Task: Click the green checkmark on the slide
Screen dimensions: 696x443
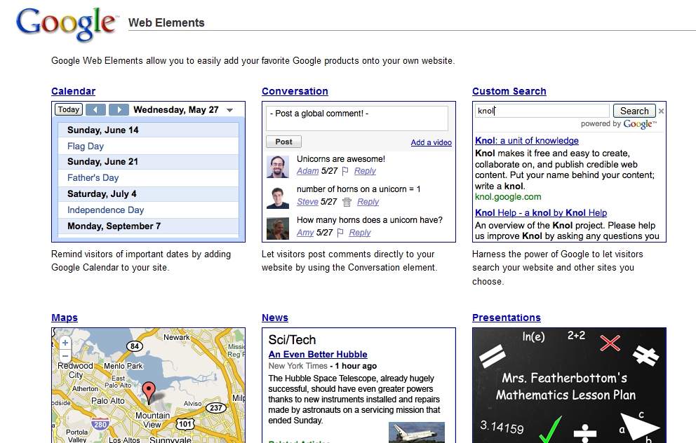Action: pyautogui.click(x=550, y=430)
